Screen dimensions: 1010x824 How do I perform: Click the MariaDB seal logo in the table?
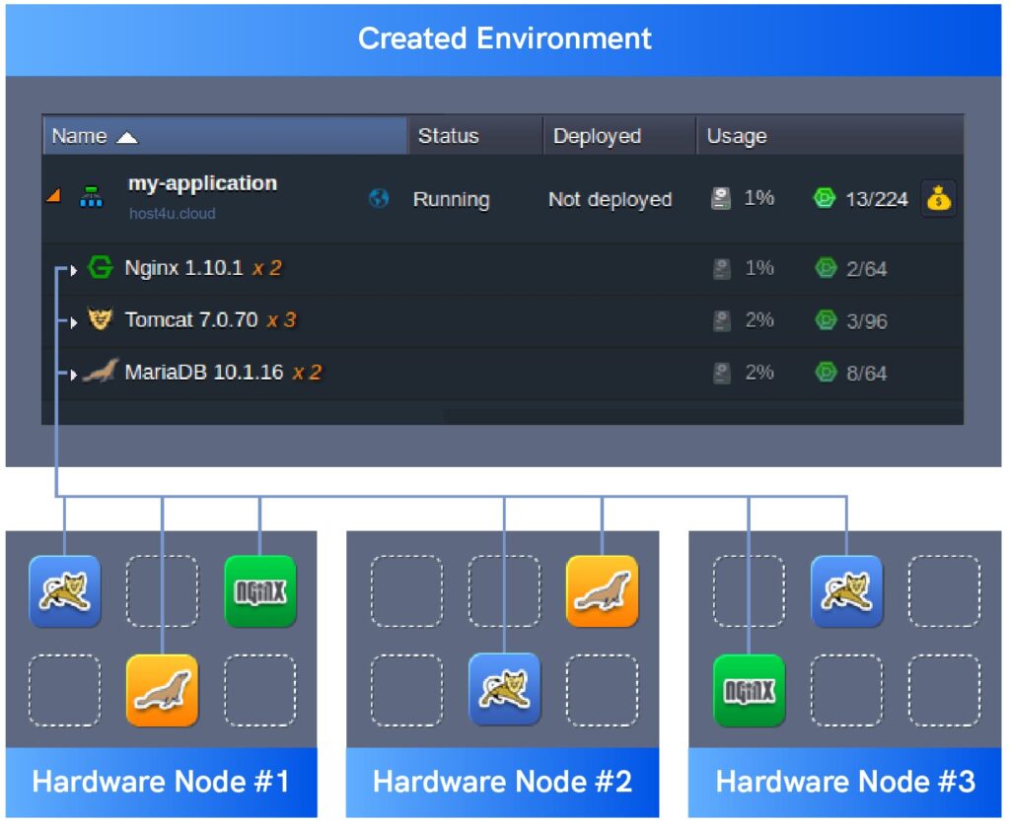point(102,371)
